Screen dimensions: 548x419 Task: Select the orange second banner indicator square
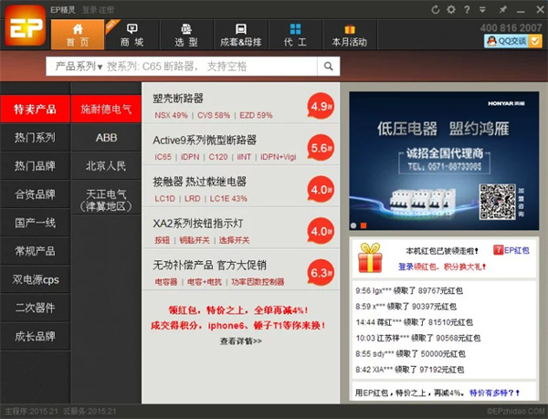[x=364, y=225]
